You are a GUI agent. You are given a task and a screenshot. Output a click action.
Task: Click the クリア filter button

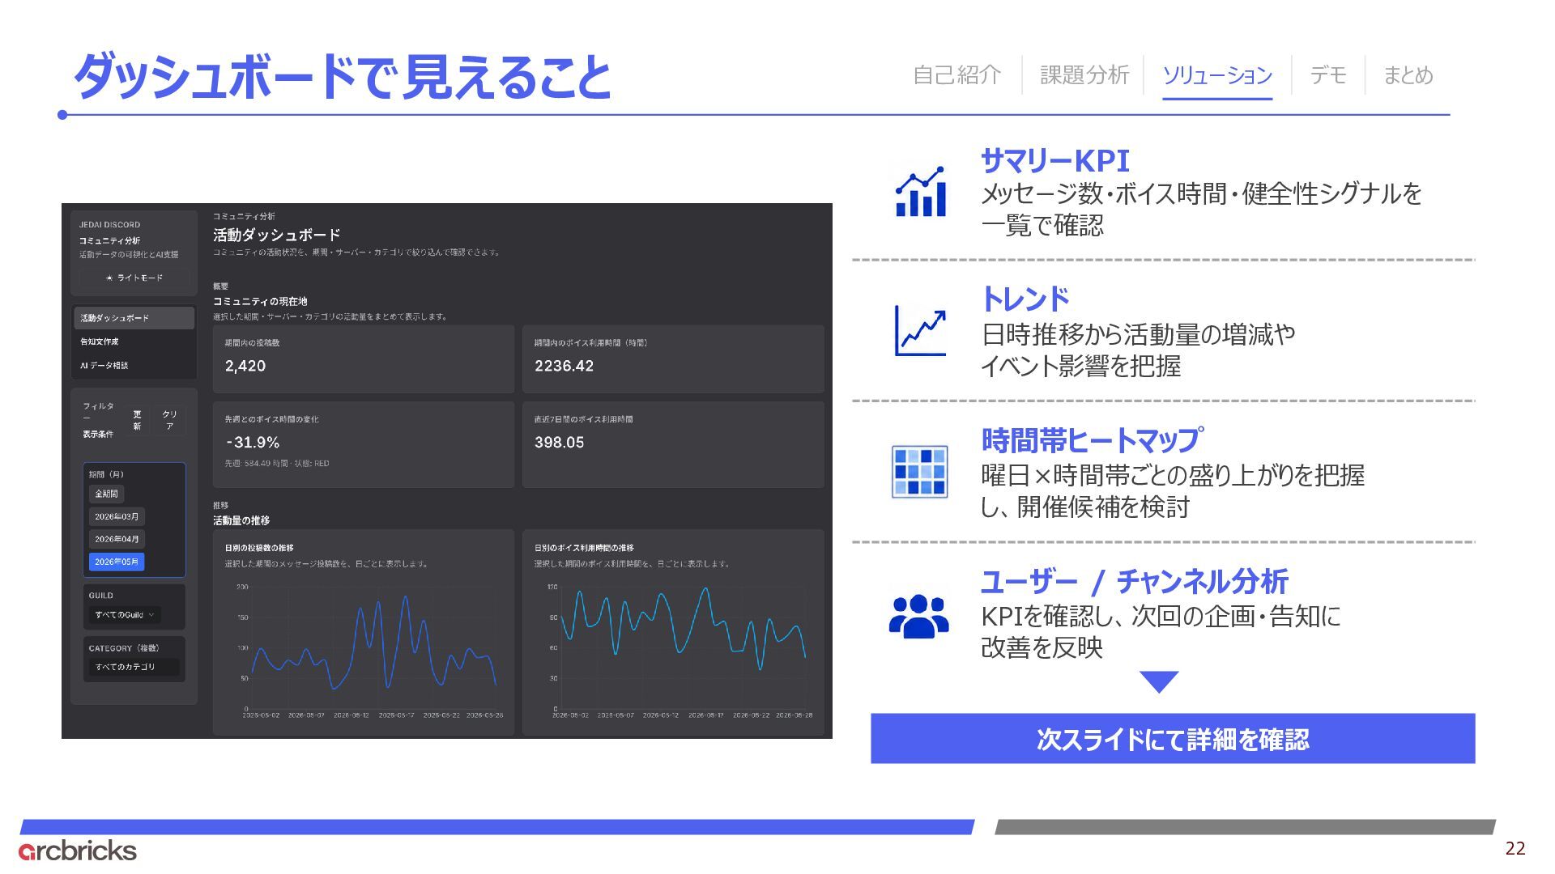[x=169, y=420]
